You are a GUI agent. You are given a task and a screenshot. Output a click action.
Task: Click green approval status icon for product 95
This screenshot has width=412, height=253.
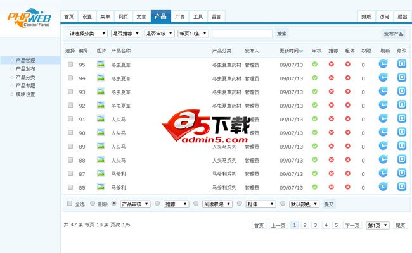point(315,64)
